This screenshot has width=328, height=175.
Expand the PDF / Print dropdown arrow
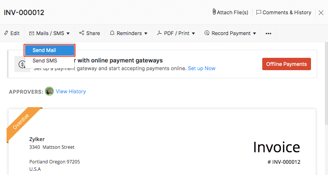[x=193, y=34]
